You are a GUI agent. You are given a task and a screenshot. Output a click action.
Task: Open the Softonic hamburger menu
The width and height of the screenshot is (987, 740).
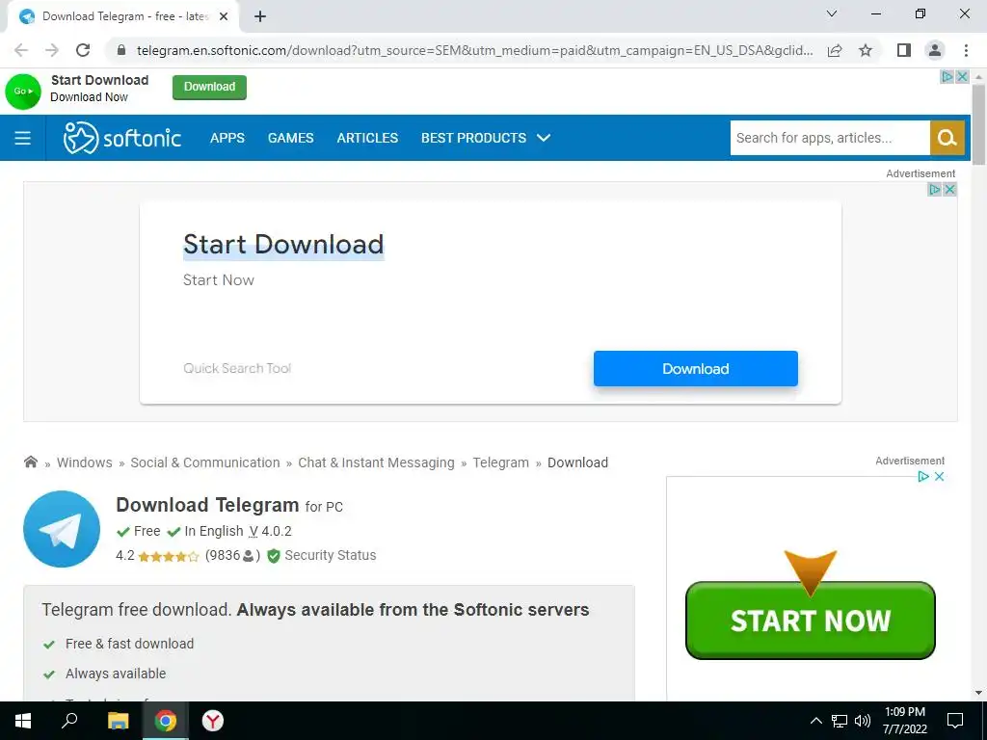click(23, 138)
